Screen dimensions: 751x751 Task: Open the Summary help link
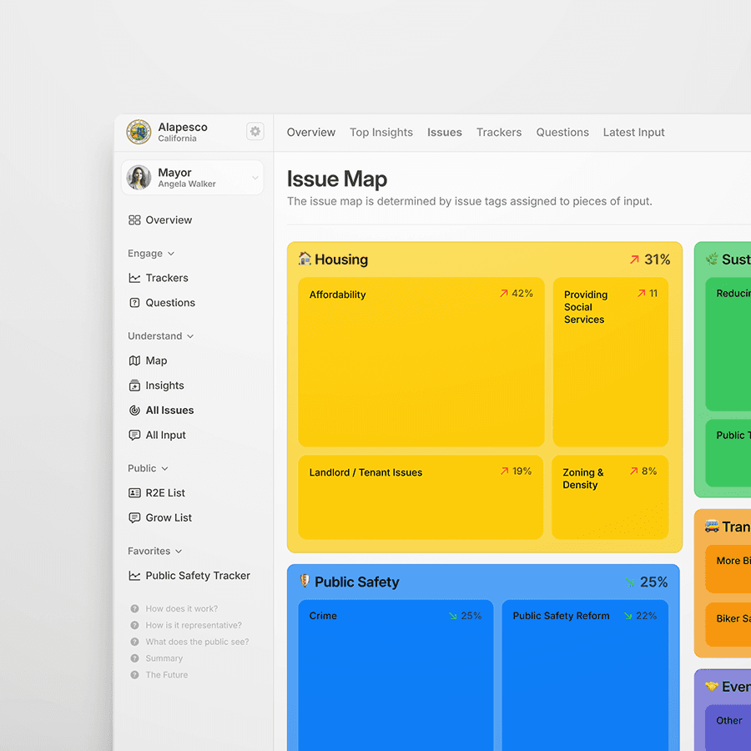coord(164,658)
